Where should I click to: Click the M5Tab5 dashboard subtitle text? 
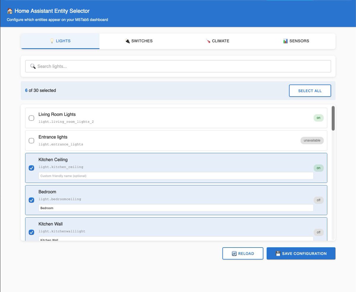click(x=57, y=20)
